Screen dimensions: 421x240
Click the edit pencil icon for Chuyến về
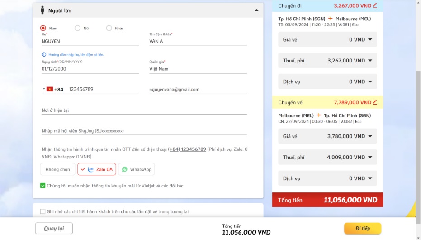coord(375,102)
